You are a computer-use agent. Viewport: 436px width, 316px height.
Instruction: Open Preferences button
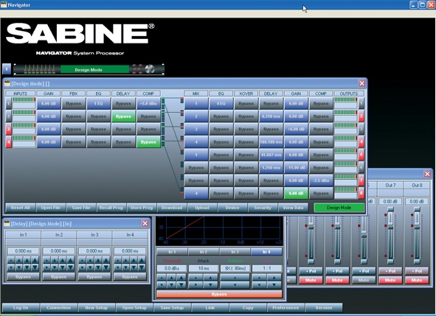(286, 308)
